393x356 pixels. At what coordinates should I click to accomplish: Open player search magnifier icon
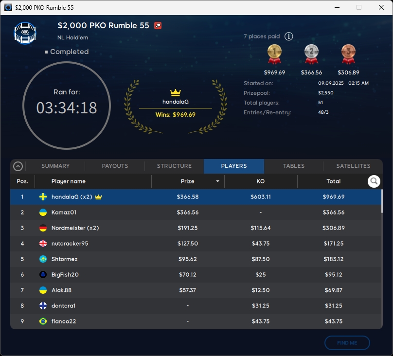click(374, 181)
